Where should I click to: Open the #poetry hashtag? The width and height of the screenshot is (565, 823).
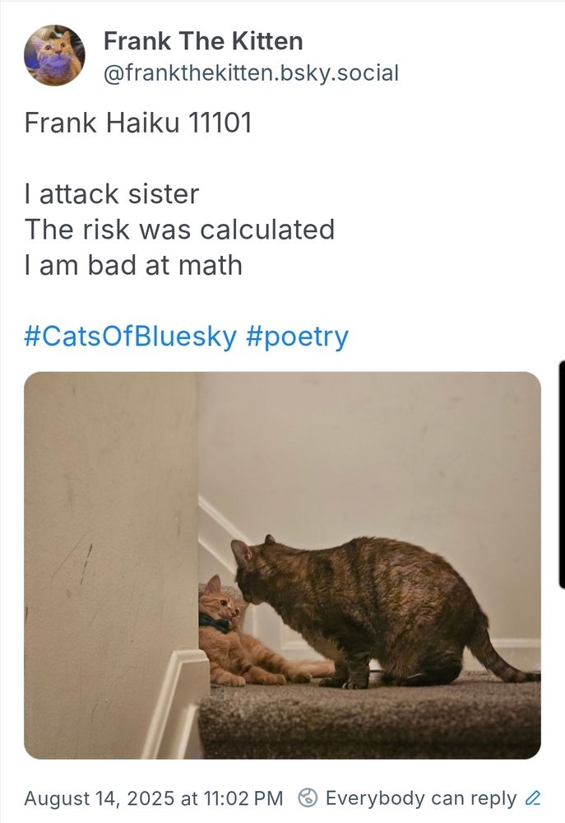297,336
